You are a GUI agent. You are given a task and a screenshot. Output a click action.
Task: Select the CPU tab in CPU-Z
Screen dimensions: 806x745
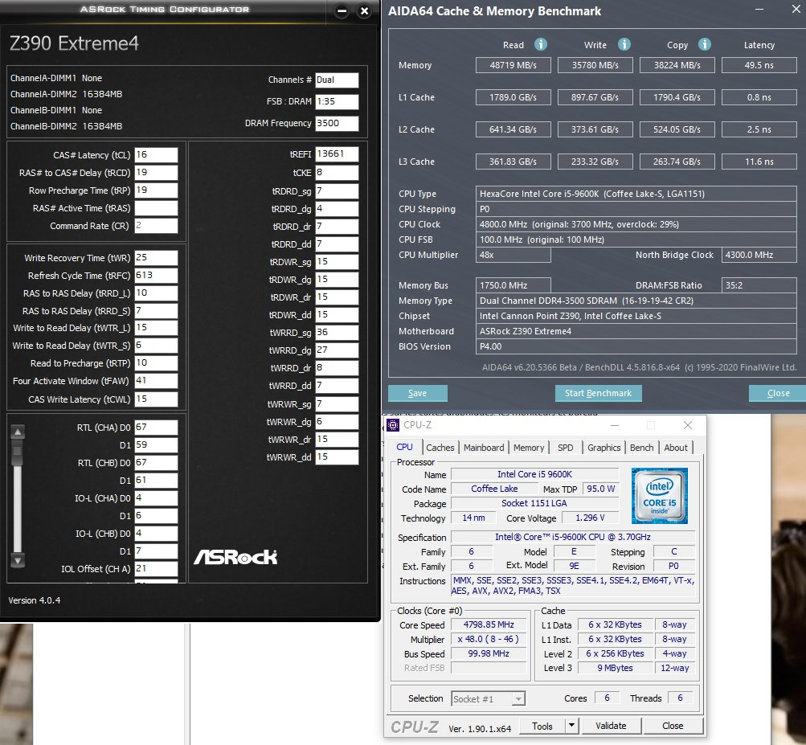coord(404,447)
